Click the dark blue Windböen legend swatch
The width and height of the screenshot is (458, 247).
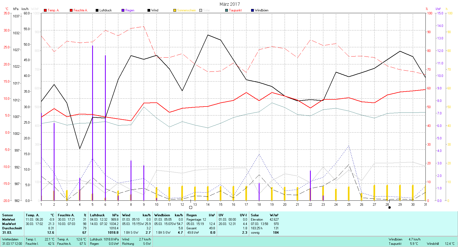point(252,10)
